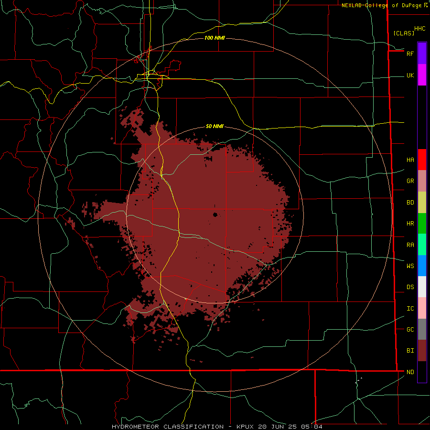Click the BI legend label
The width and height of the screenshot is (430, 430).
[410, 351]
